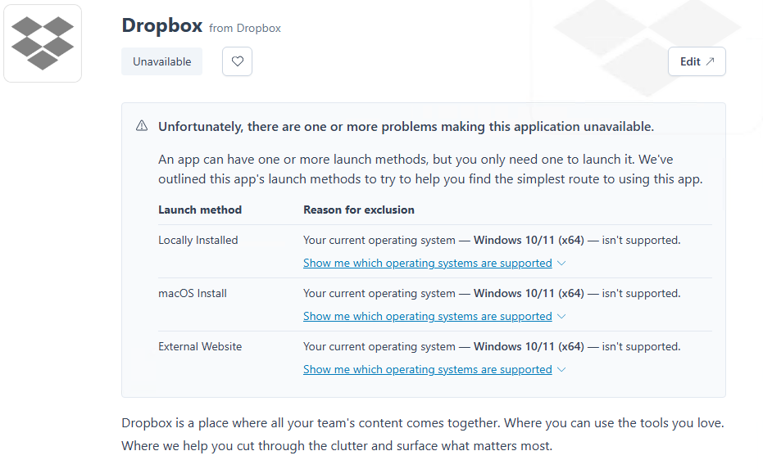Select the 'Locally Installed' launch method row

coord(198,241)
